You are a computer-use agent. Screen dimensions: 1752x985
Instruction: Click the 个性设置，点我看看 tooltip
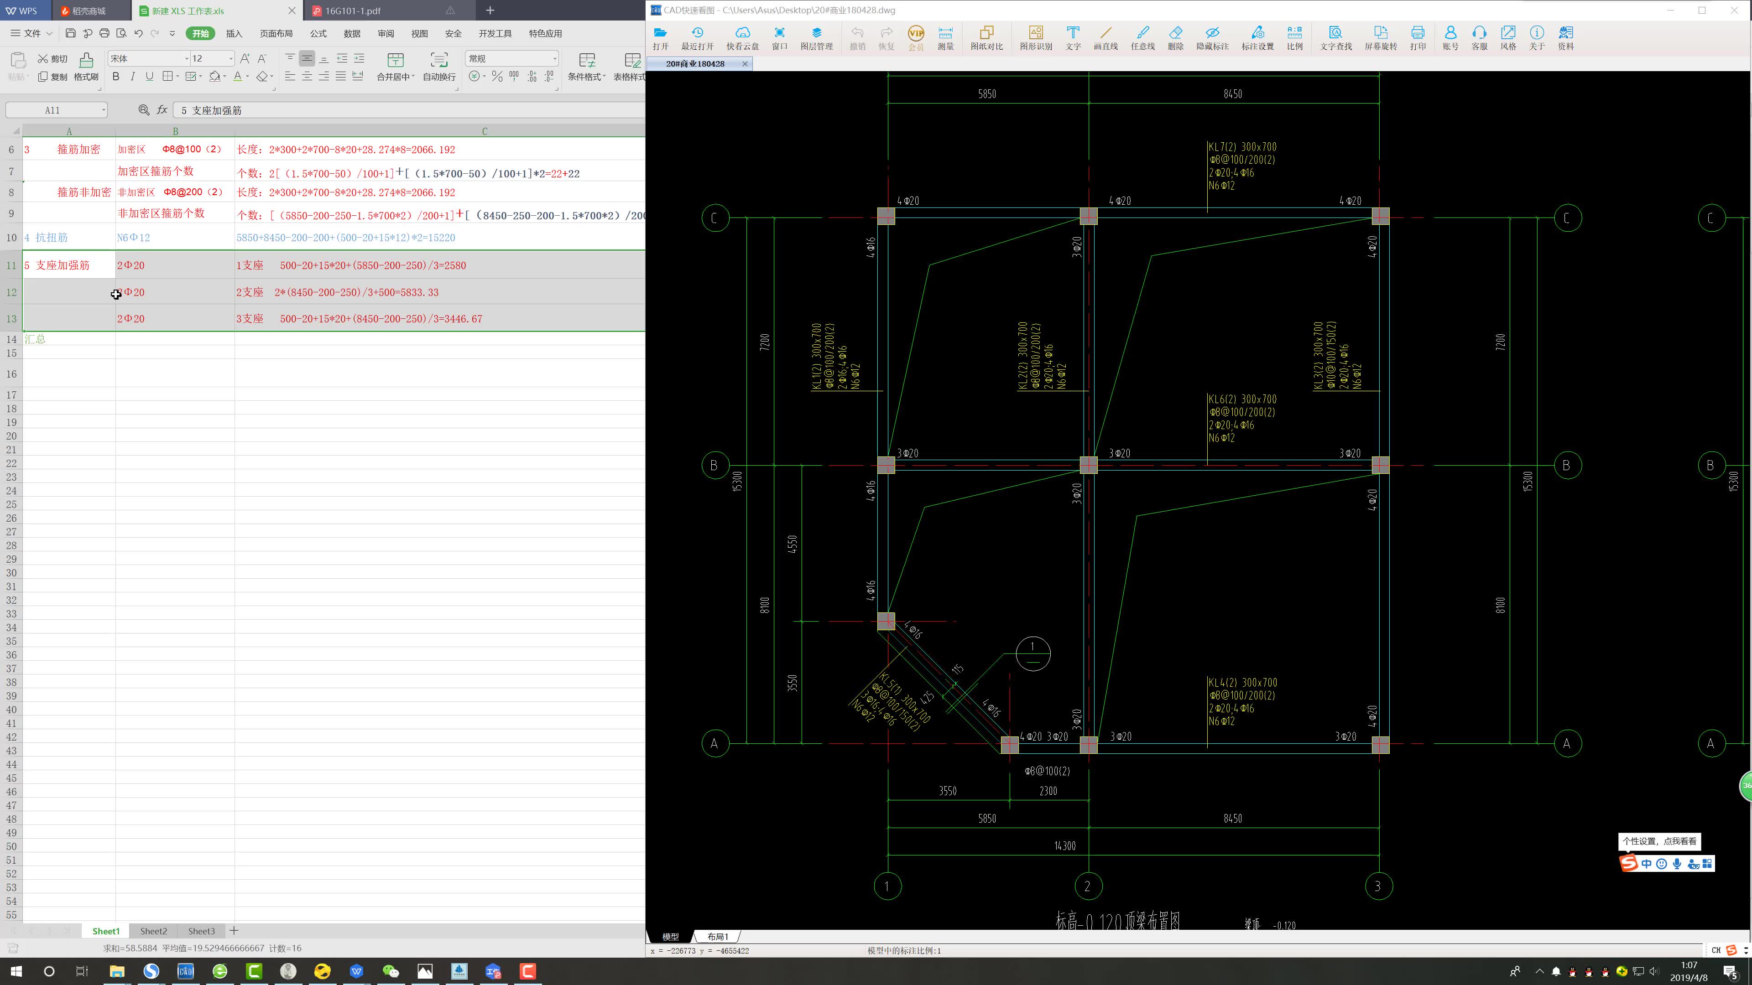[1659, 841]
